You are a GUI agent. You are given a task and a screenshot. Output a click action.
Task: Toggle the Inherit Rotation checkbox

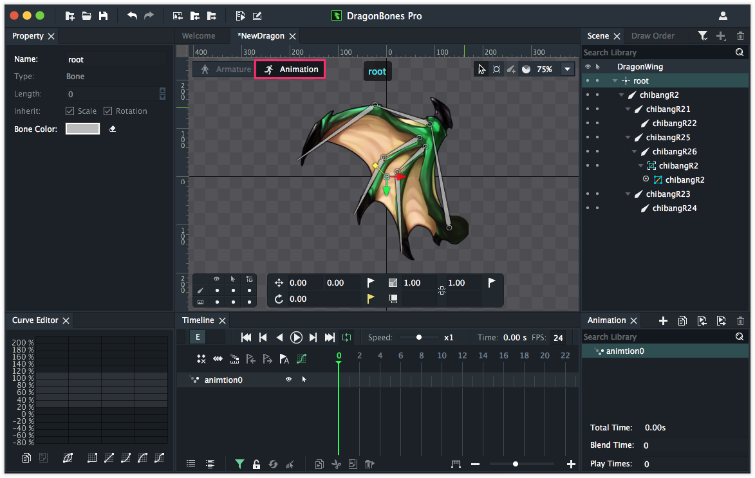pos(108,111)
